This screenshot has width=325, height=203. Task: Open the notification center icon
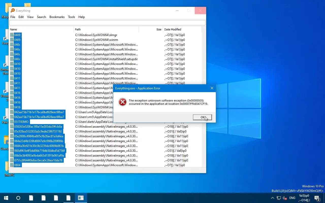(317, 198)
